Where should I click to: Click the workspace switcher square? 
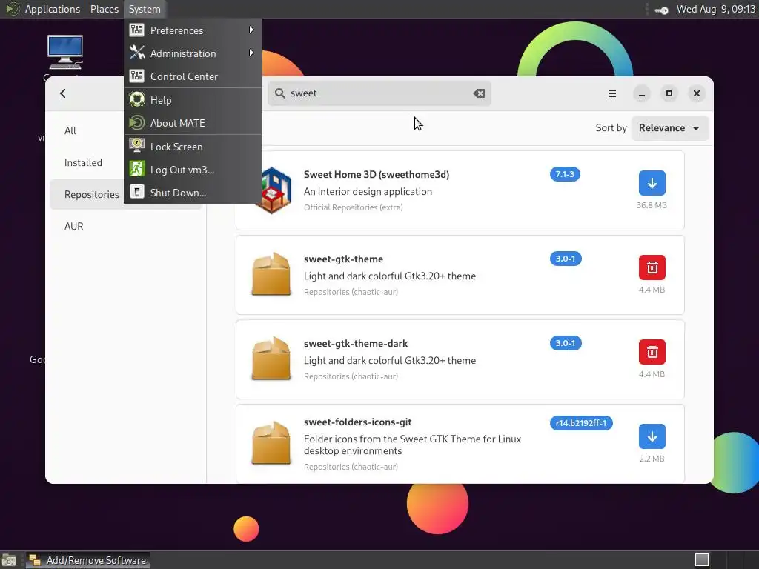(x=701, y=560)
